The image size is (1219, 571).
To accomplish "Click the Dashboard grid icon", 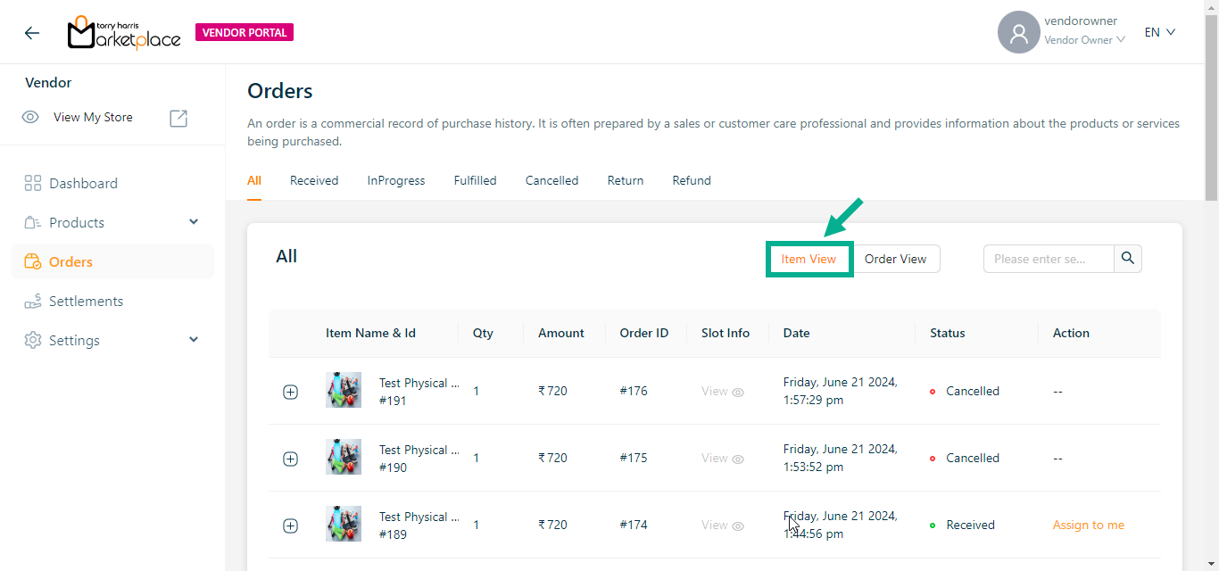I will coord(33,184).
